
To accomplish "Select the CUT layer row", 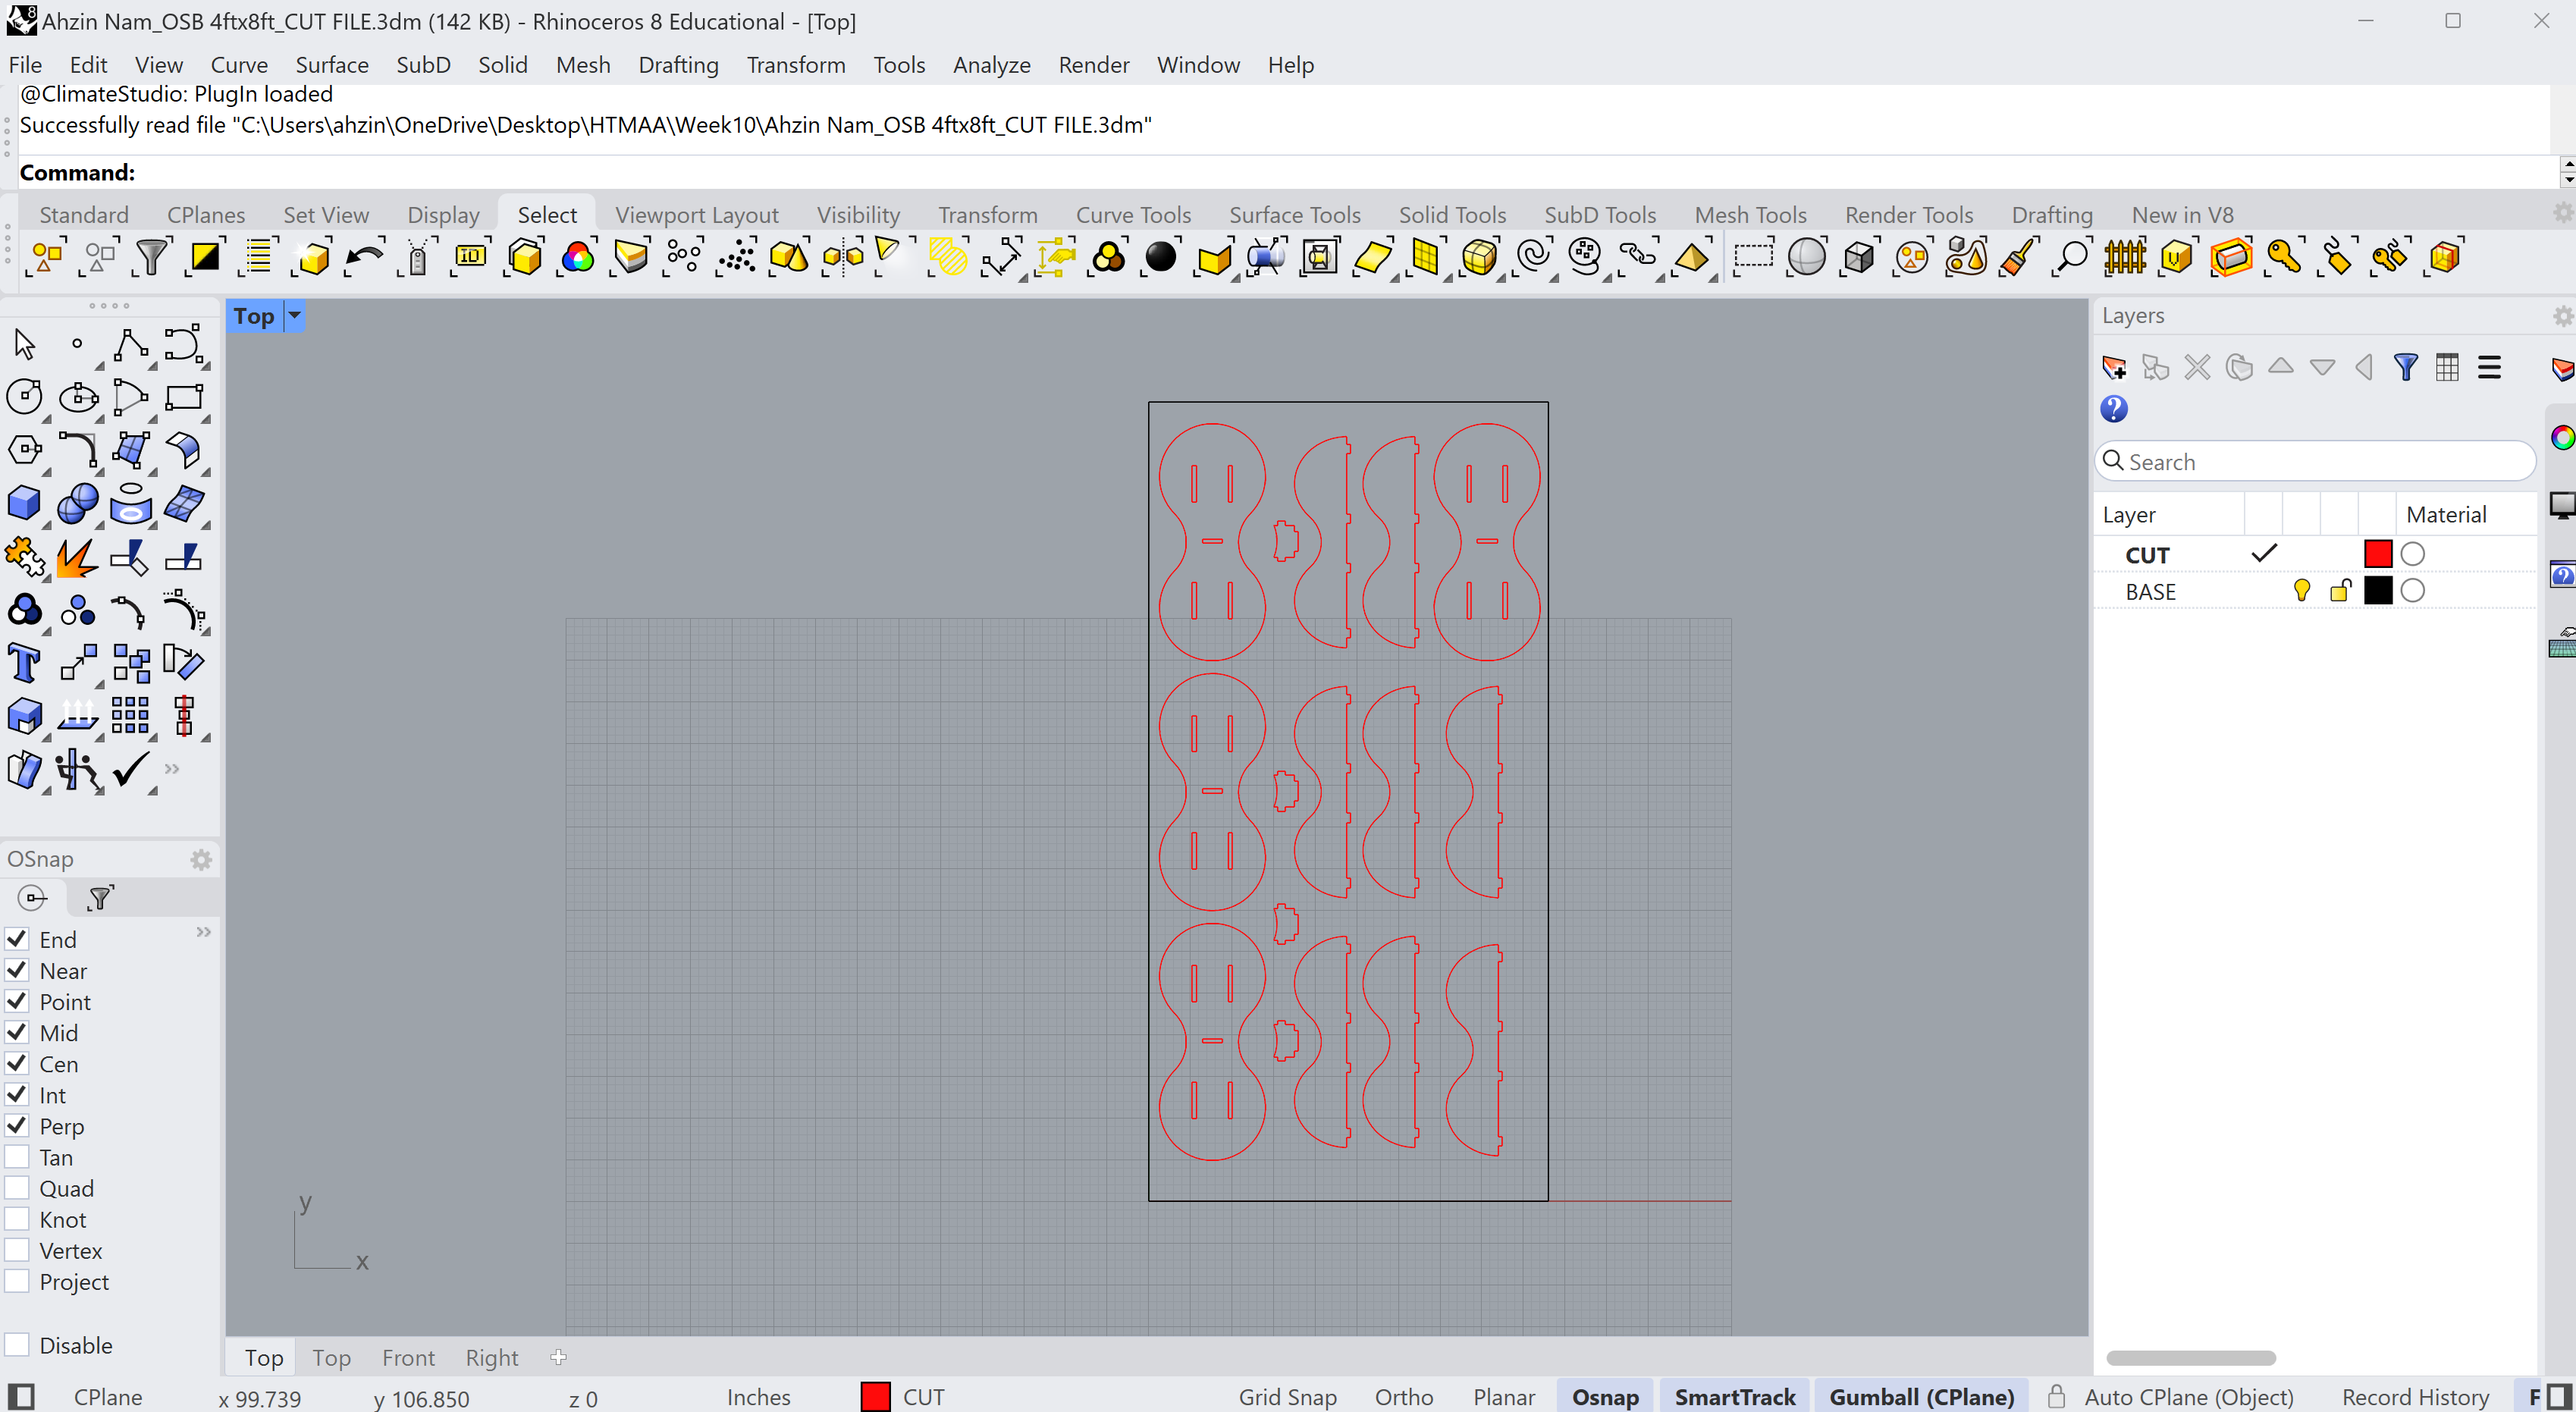I will [x=2315, y=554].
